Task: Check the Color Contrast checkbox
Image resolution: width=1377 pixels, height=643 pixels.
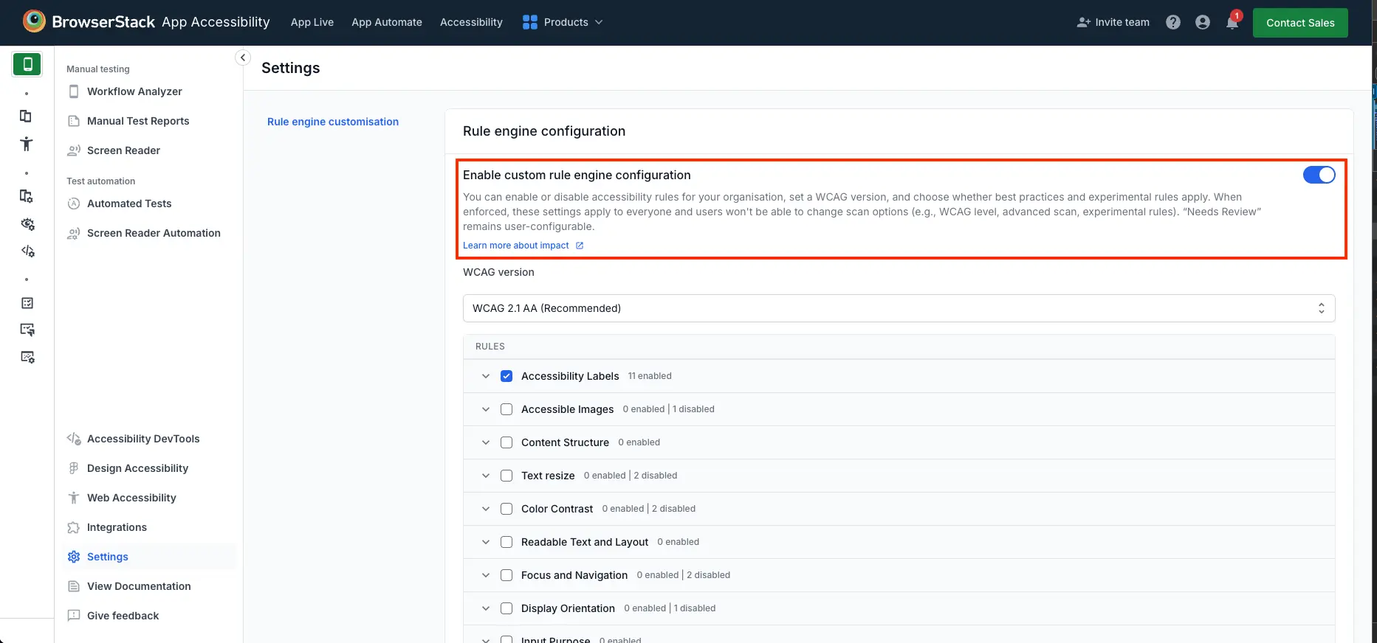Action: pos(506,509)
